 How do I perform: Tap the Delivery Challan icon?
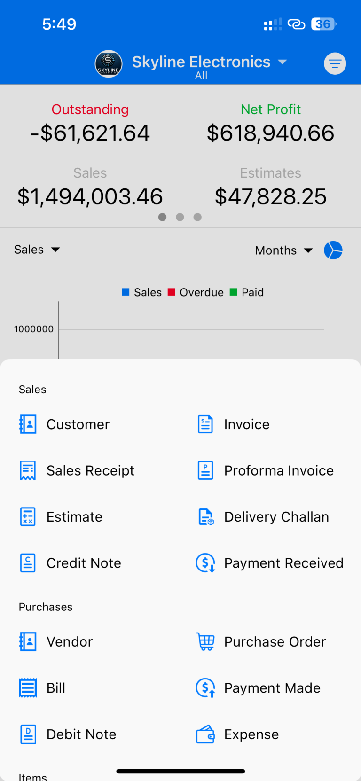coord(205,517)
